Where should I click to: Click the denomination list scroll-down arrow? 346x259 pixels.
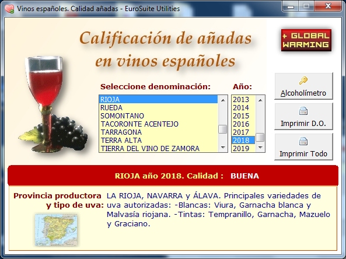pos(223,148)
